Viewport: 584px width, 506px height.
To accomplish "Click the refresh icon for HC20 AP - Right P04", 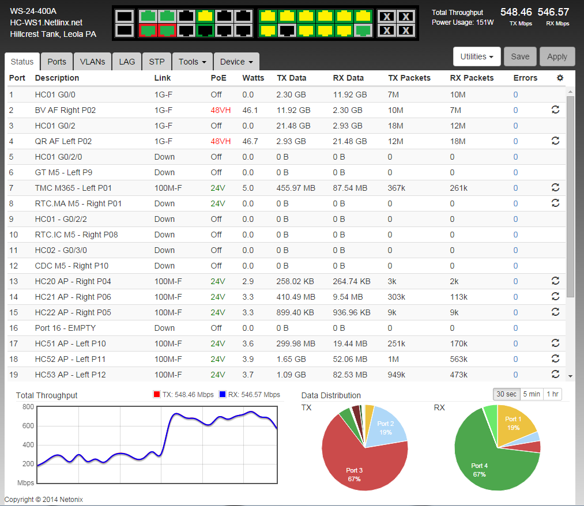I will pyautogui.click(x=555, y=281).
